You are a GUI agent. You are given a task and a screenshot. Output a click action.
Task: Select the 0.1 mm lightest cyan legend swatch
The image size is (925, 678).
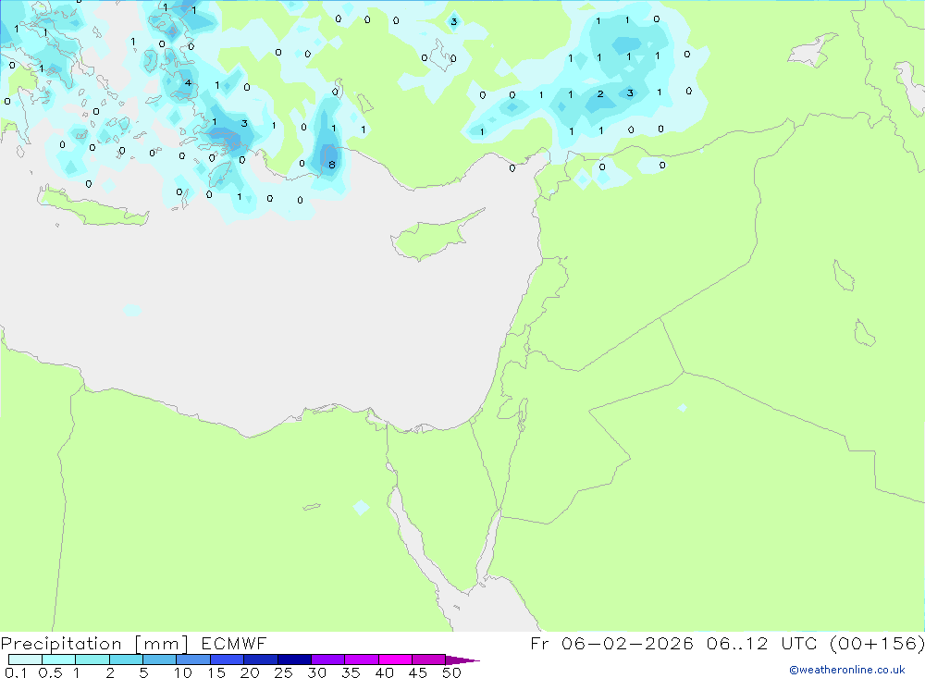coord(25,660)
